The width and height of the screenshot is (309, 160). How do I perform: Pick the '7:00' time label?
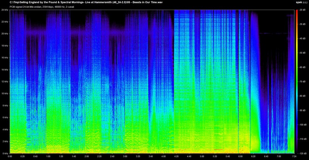tap(278, 156)
